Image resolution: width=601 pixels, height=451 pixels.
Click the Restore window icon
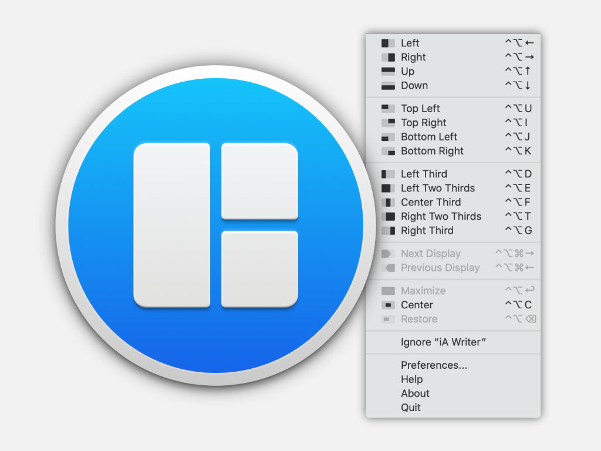388,319
